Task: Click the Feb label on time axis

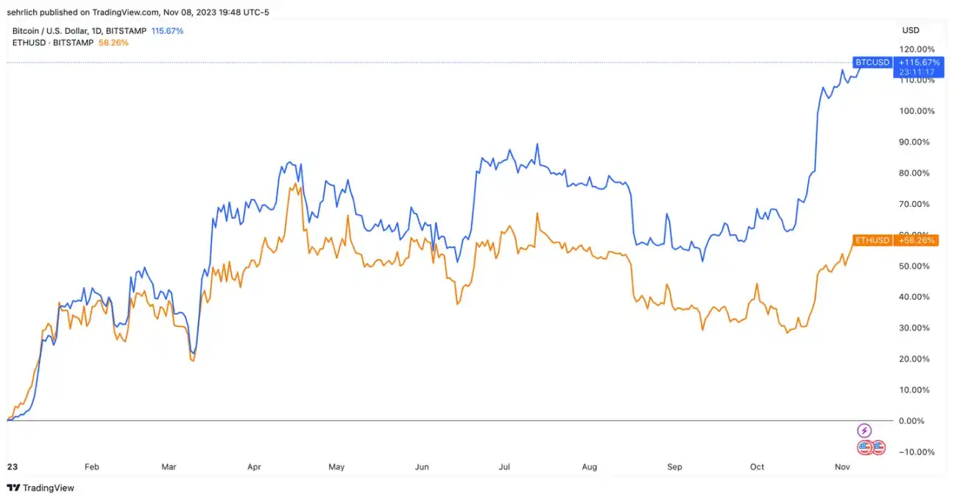Action: click(91, 467)
